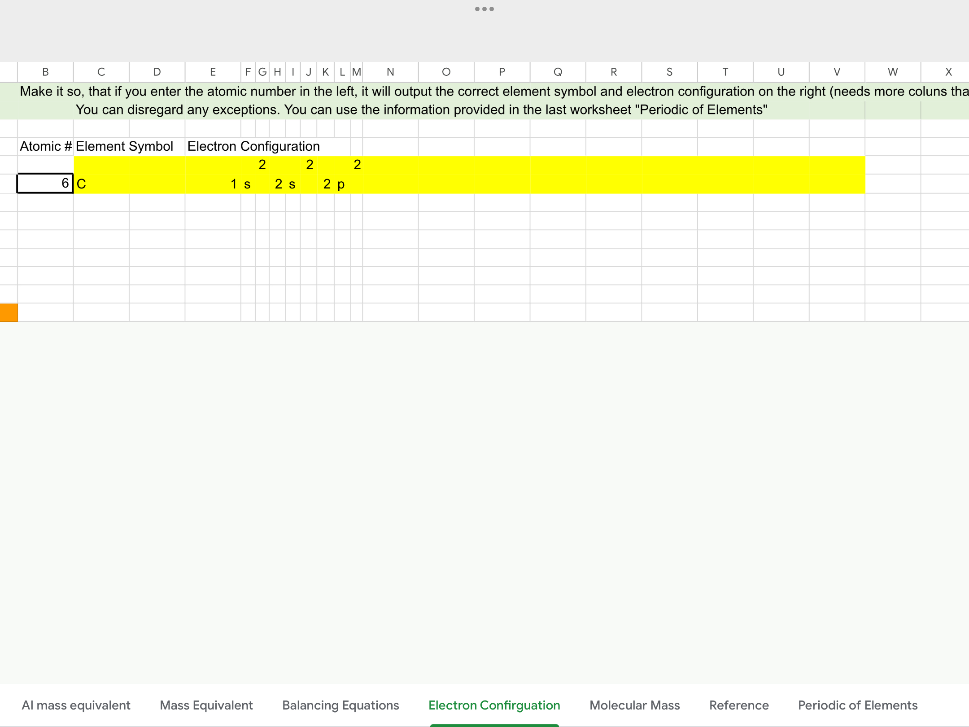Screen dimensions: 969x727
Task: Click the column W header
Action: coord(892,72)
